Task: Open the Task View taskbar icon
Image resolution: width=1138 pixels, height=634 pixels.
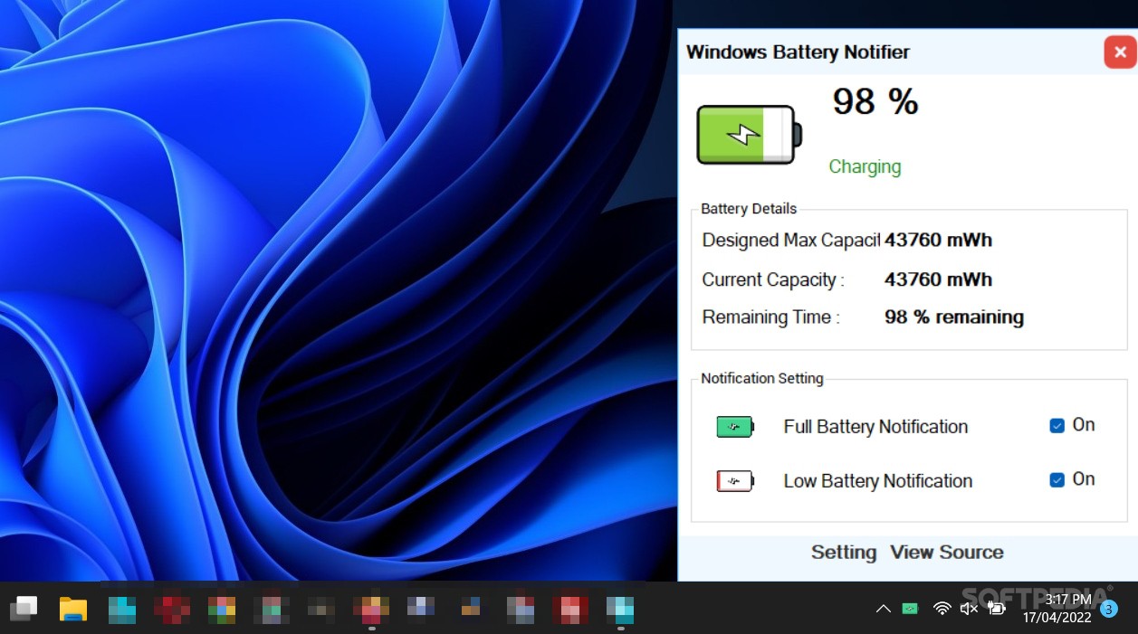Action: (x=24, y=609)
